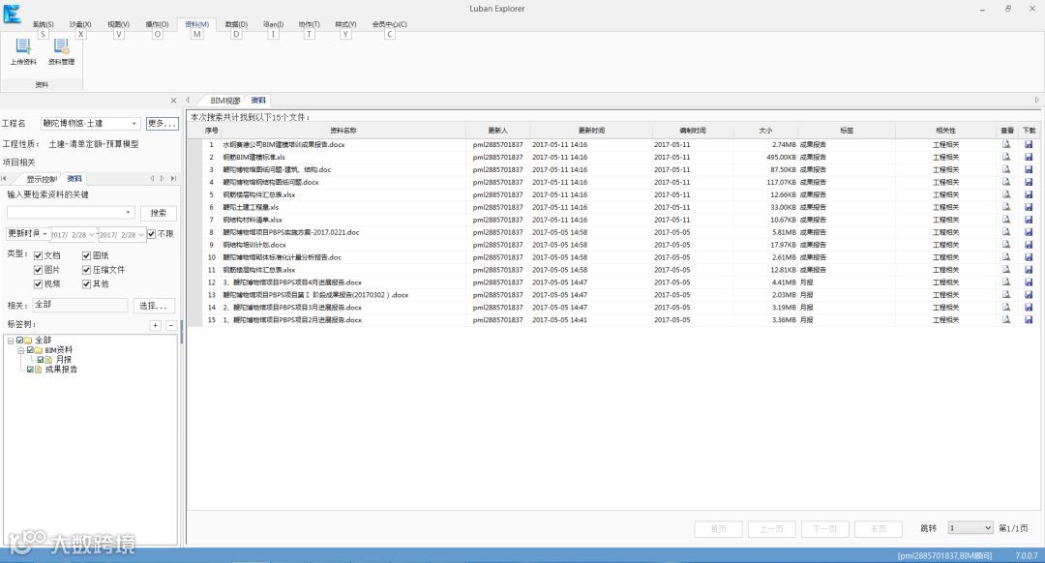The width and height of the screenshot is (1045, 563).
Task: Toggle the 图片 type checkbox
Action: [38, 270]
